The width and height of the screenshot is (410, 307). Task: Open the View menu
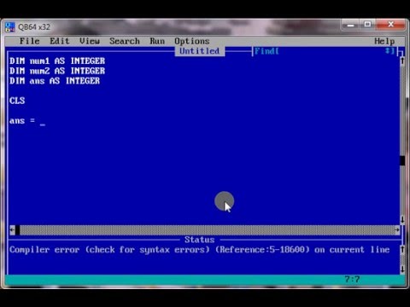(x=90, y=41)
